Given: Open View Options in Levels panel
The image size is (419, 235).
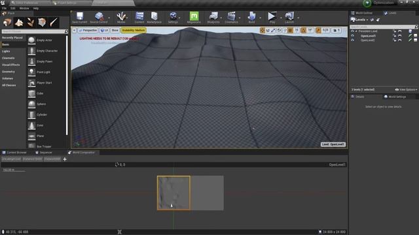Looking at the screenshot, I should click(406, 90).
